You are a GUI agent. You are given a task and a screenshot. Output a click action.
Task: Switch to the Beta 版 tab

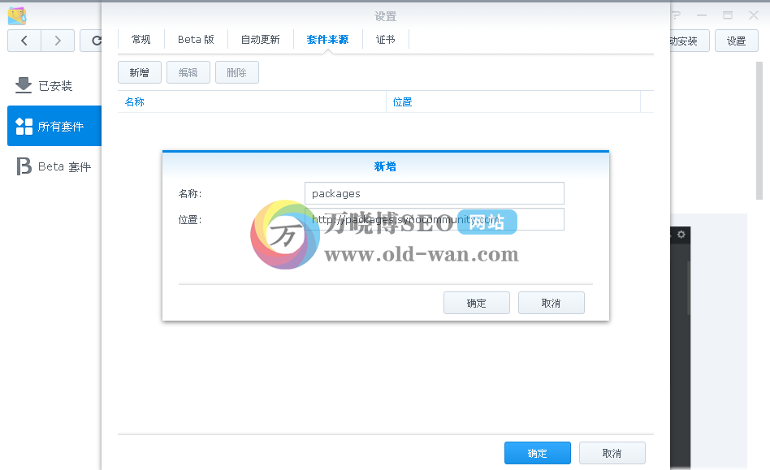195,38
